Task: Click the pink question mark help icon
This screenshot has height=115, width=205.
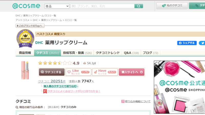Action: tap(123, 101)
